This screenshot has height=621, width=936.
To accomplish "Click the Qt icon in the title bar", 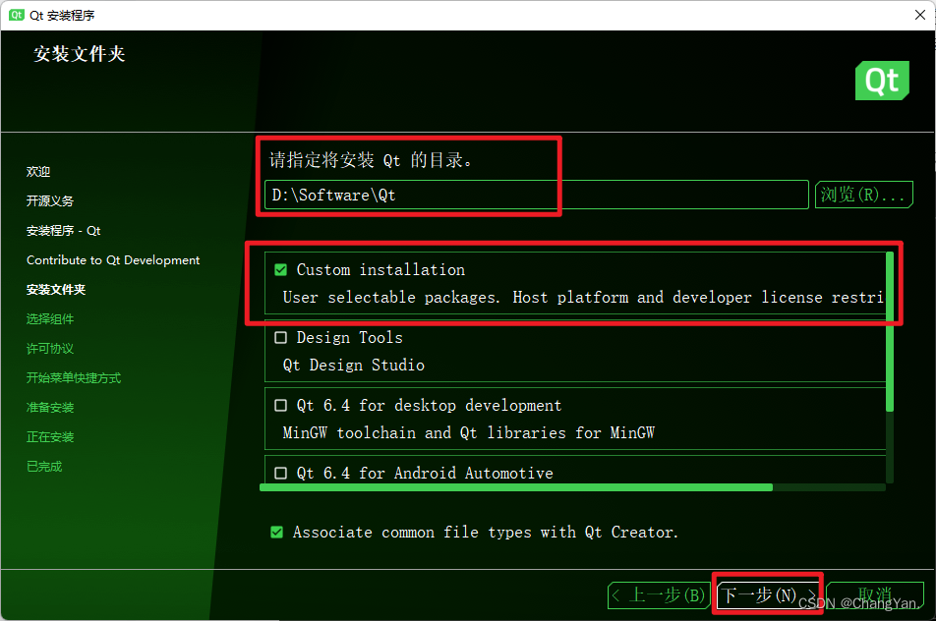I will 17,15.
